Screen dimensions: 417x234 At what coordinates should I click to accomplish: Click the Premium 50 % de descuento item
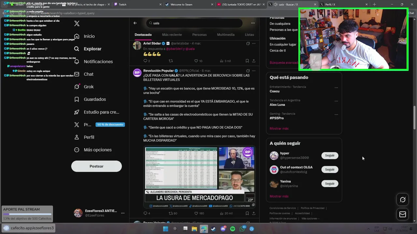[x=99, y=124]
